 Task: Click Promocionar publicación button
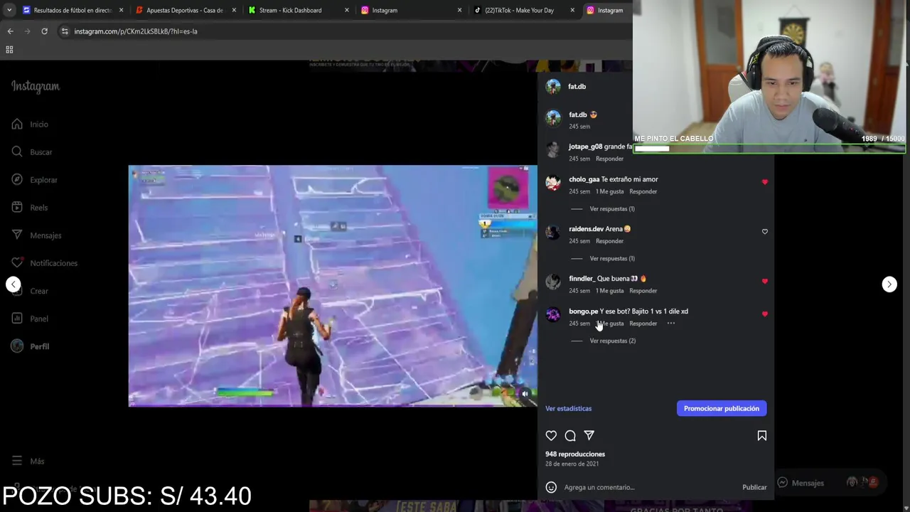[722, 408]
